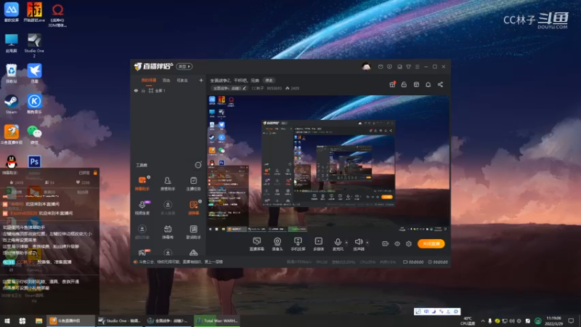Click the settings badge on 弹幕助手 tool

149,177
